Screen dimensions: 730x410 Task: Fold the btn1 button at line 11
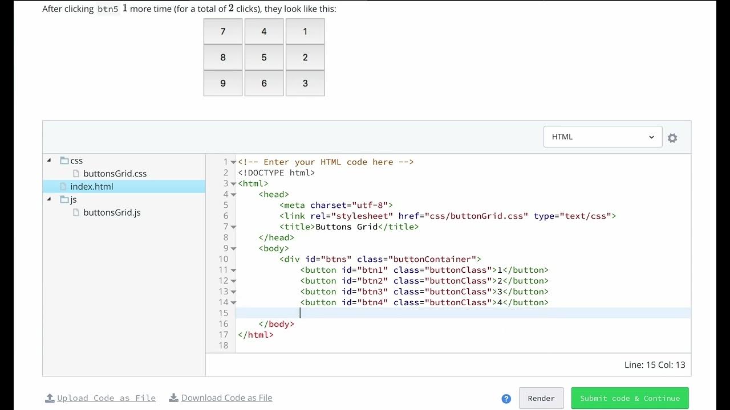point(233,270)
